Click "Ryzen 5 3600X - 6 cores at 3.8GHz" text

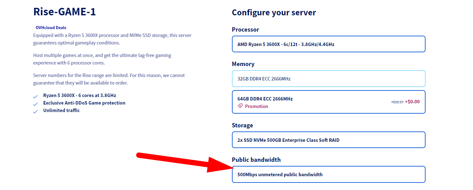(80, 95)
